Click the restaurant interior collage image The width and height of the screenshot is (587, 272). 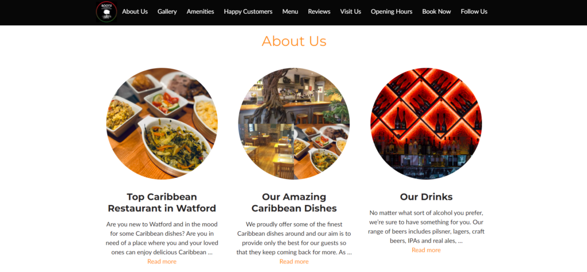294,123
